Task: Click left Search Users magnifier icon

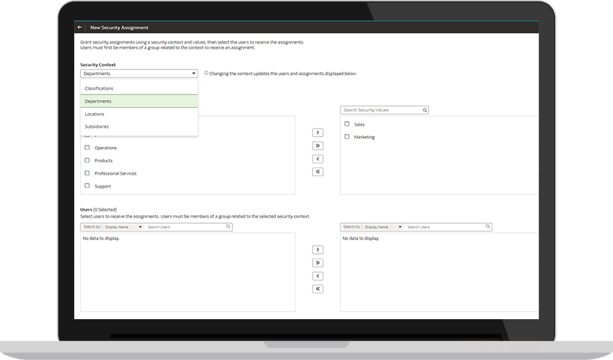Action: pyautogui.click(x=228, y=227)
